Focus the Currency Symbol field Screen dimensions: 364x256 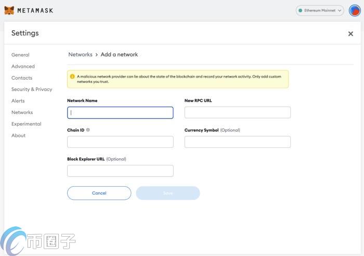point(238,142)
